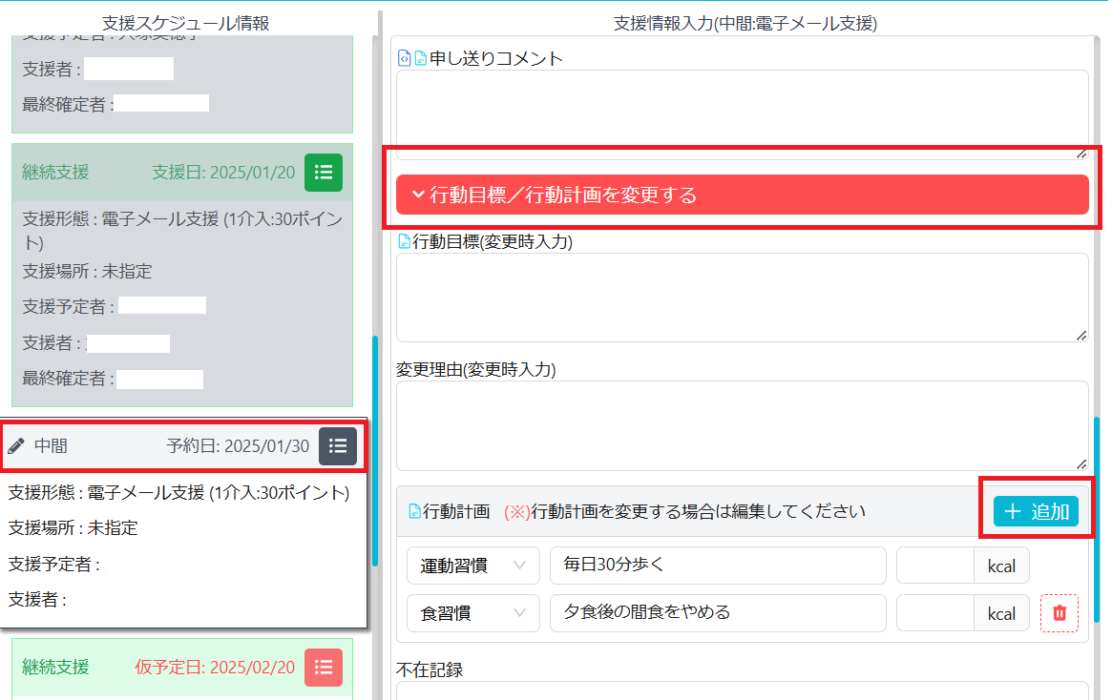Open the list menu icon on the 継続支援 2025/01/20 card
This screenshot has width=1112, height=700.
click(323, 173)
